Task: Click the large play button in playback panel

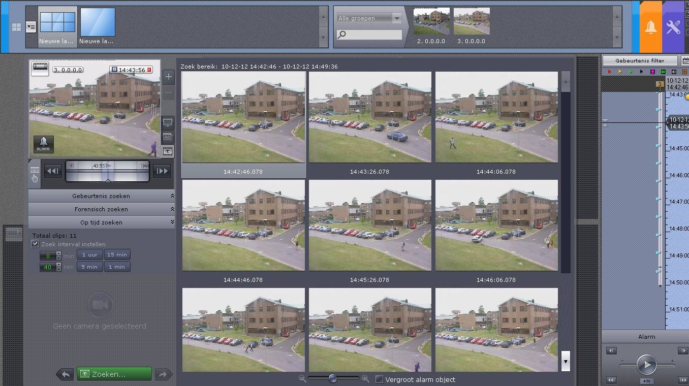Action: coord(646,365)
